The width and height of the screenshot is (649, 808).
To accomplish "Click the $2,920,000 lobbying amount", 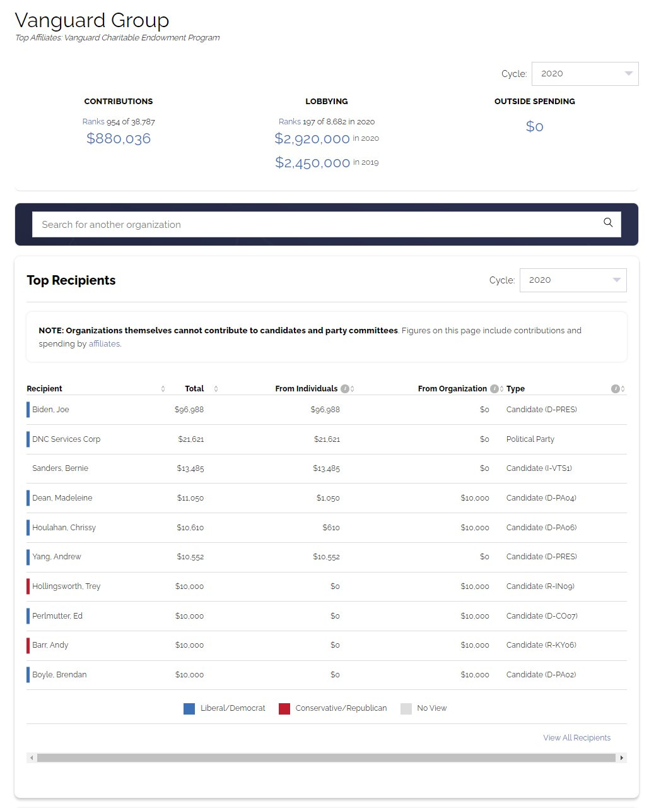I will click(312, 139).
